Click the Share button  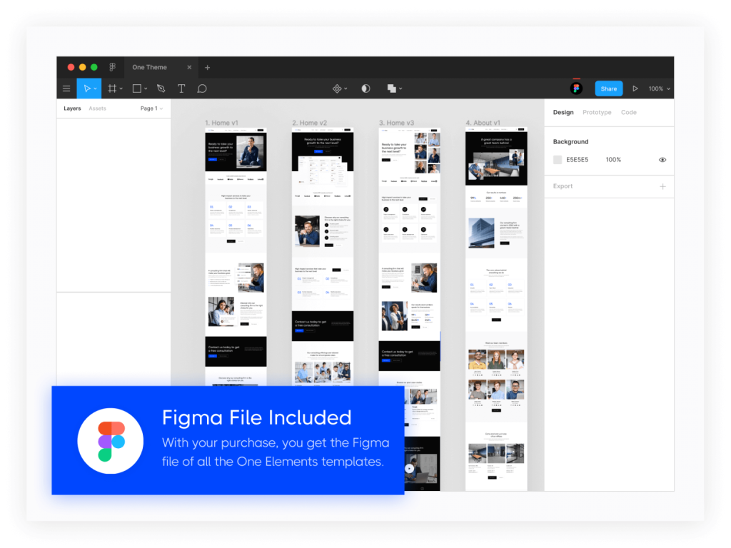tap(608, 88)
